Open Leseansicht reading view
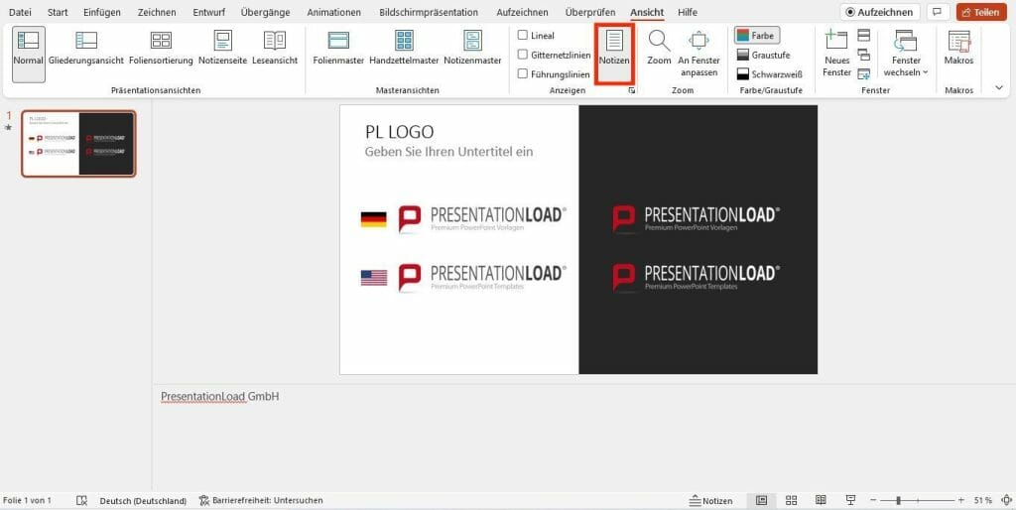The height and width of the screenshot is (510, 1016). 275,49
